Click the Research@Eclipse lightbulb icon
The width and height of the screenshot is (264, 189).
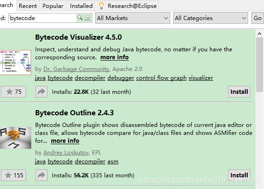[x=101, y=6]
